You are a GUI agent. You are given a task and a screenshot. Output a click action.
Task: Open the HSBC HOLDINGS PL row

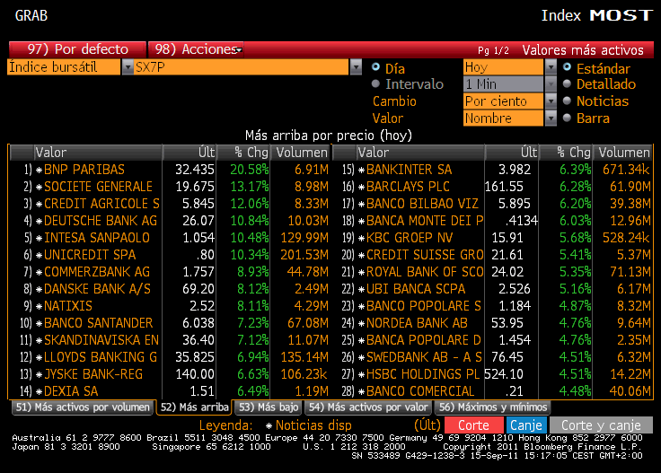[x=493, y=374]
